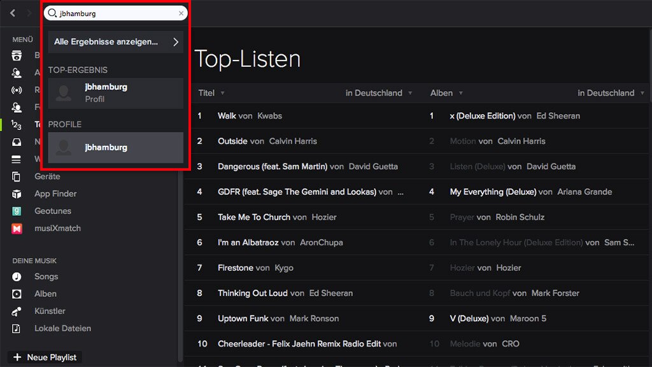
Task: Open 'in Deutschland' dropdown for Titel list
Action: tap(379, 93)
